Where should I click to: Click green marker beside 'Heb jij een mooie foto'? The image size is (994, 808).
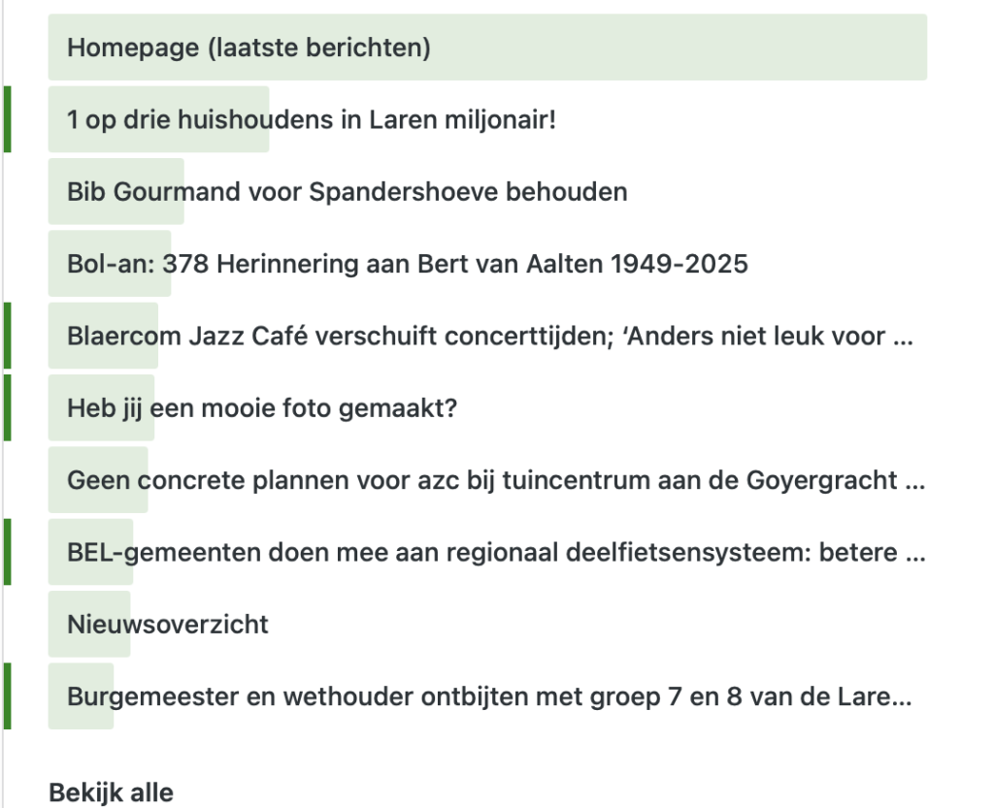[8, 407]
